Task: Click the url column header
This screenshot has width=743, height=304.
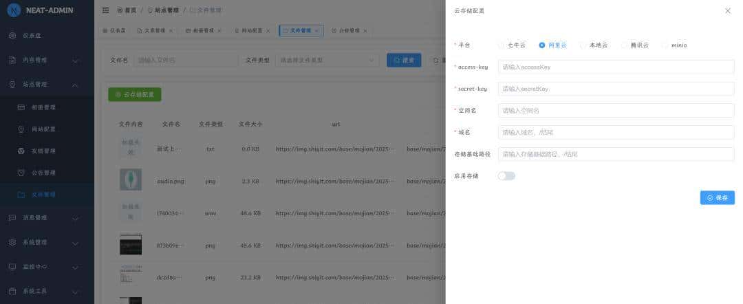Action: click(x=336, y=124)
